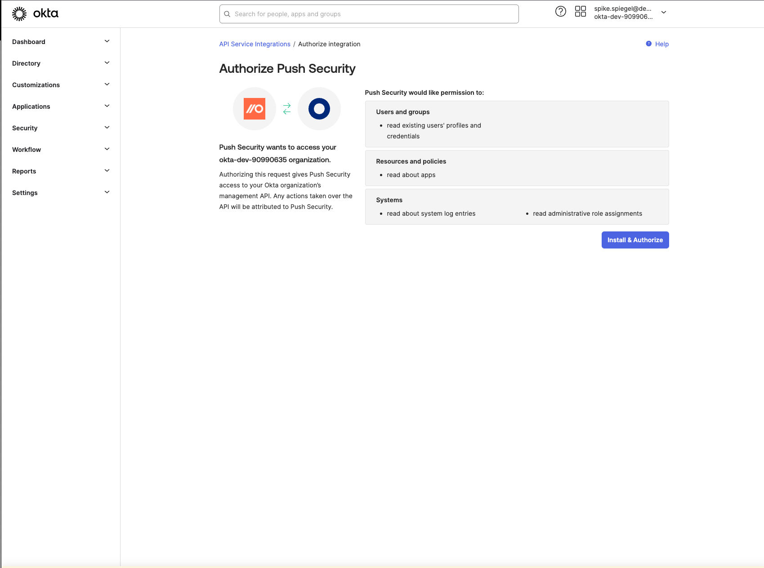Focus the people, apps and groups search field

click(x=369, y=14)
